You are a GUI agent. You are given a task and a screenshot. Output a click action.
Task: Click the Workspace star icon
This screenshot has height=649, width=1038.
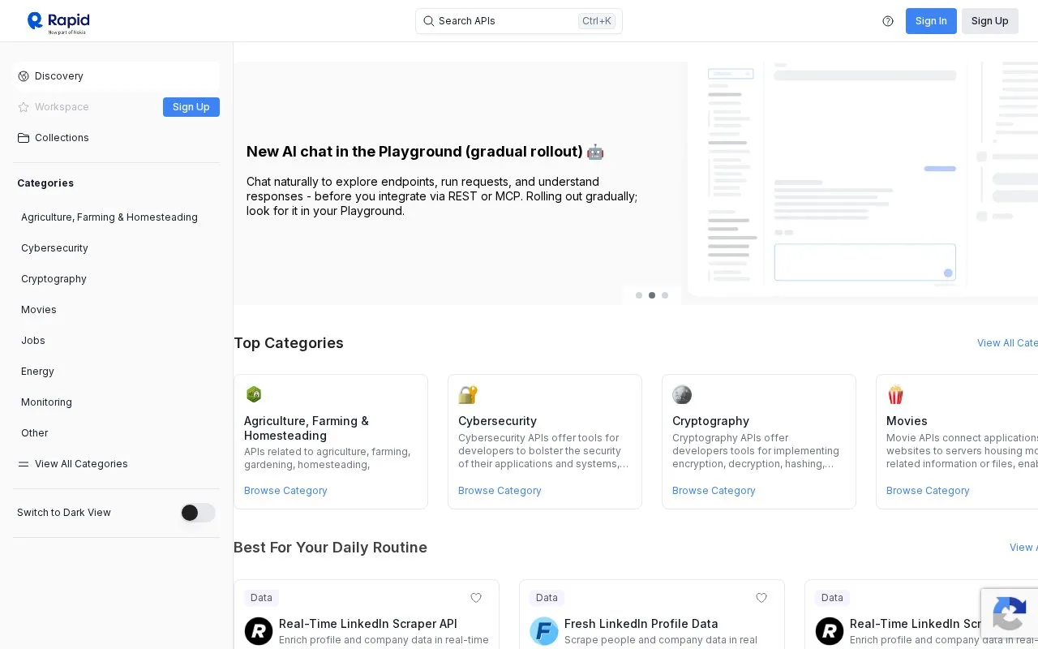pyautogui.click(x=24, y=107)
